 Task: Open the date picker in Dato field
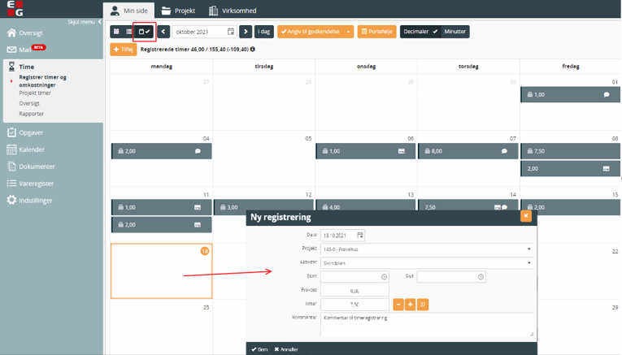(360, 235)
